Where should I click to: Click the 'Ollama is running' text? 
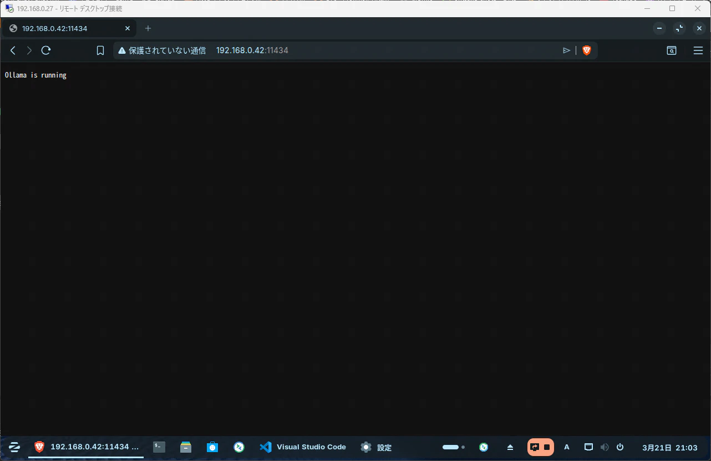(x=35, y=75)
